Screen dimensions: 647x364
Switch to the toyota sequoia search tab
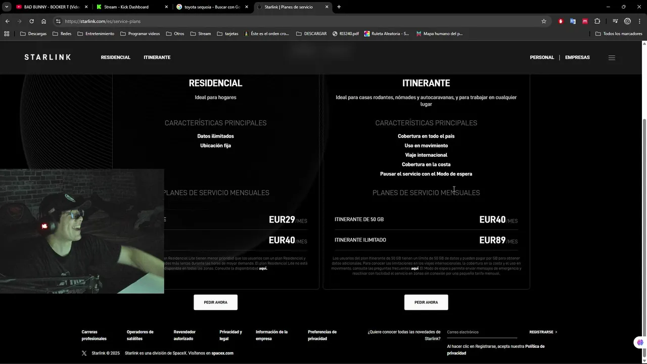coord(211,7)
